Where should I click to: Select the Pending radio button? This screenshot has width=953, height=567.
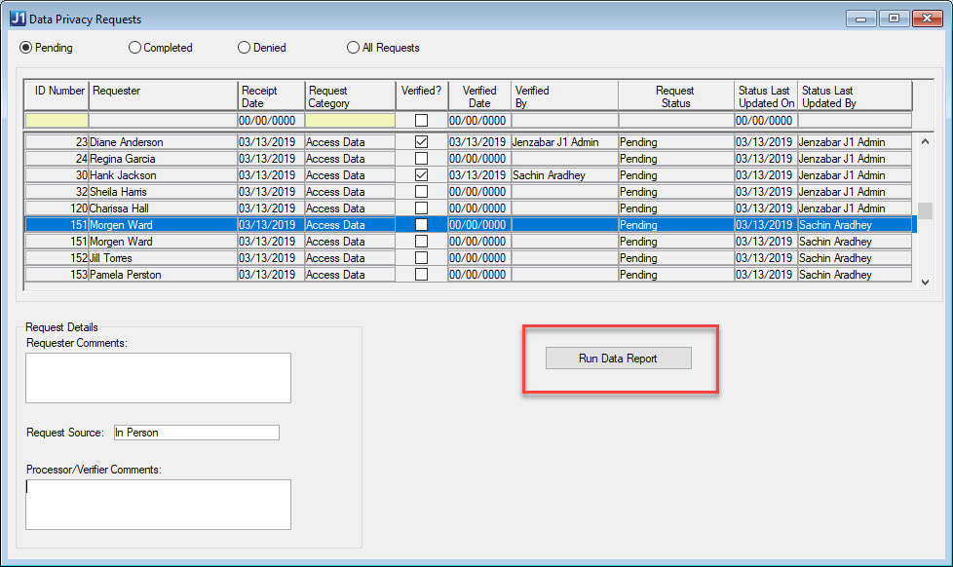[26, 48]
